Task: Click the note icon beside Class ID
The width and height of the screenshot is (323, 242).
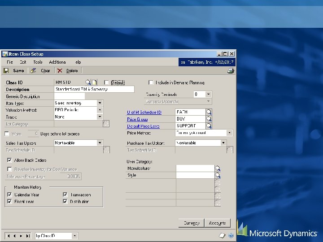Action: click(94, 82)
